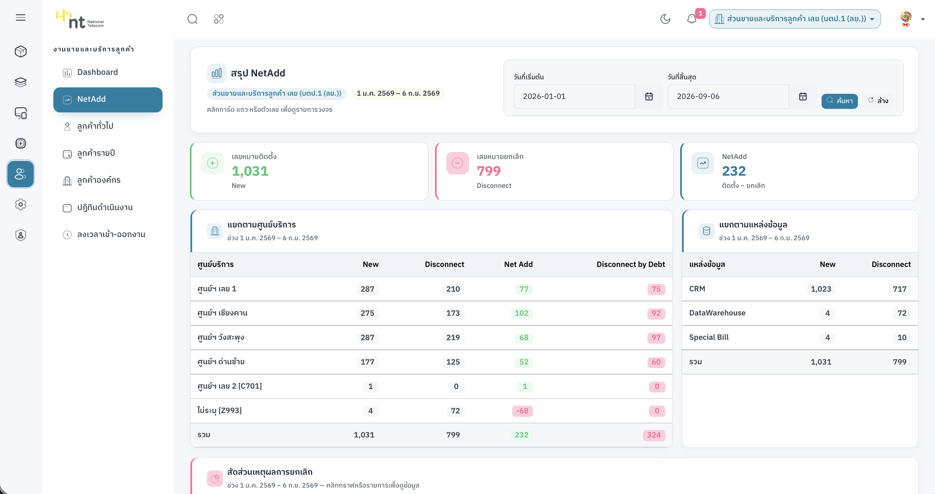Select the ศูนย์ฯ เลย 2 [C701] row
The width and height of the screenshot is (935, 494).
[431, 387]
